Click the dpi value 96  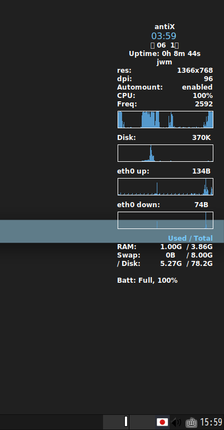pos(208,79)
